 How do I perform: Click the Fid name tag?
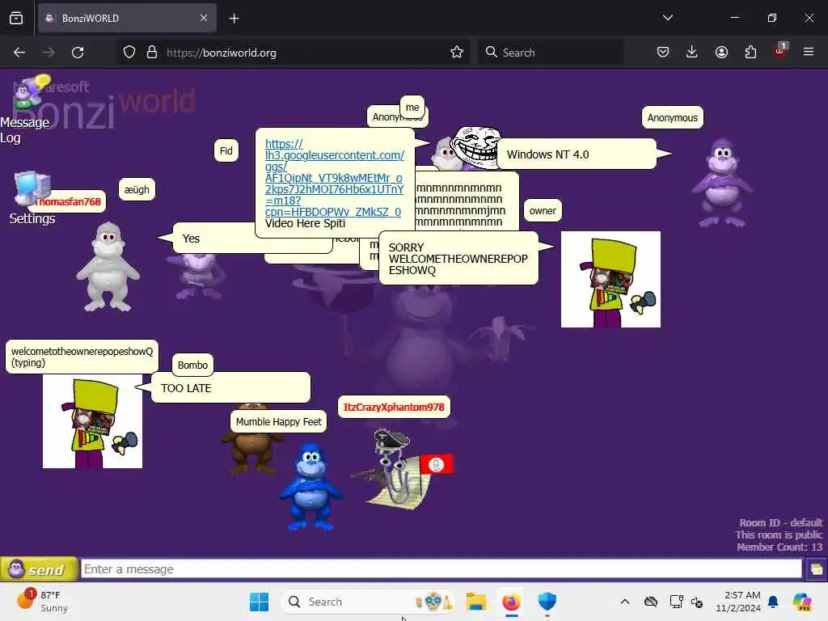point(226,151)
